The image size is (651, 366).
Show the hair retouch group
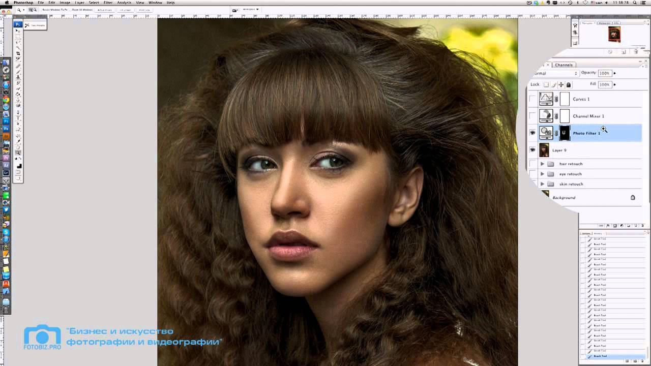pos(532,164)
